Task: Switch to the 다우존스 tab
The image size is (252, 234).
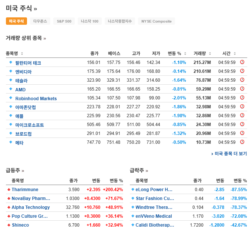Action: (40, 21)
